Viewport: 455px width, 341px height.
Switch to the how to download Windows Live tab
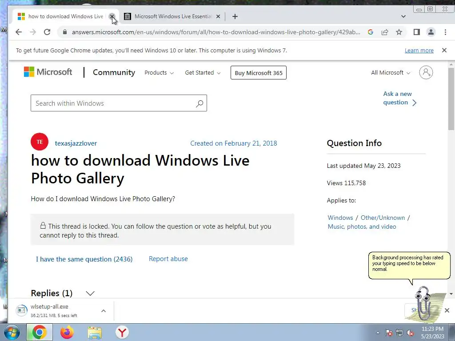click(x=66, y=16)
